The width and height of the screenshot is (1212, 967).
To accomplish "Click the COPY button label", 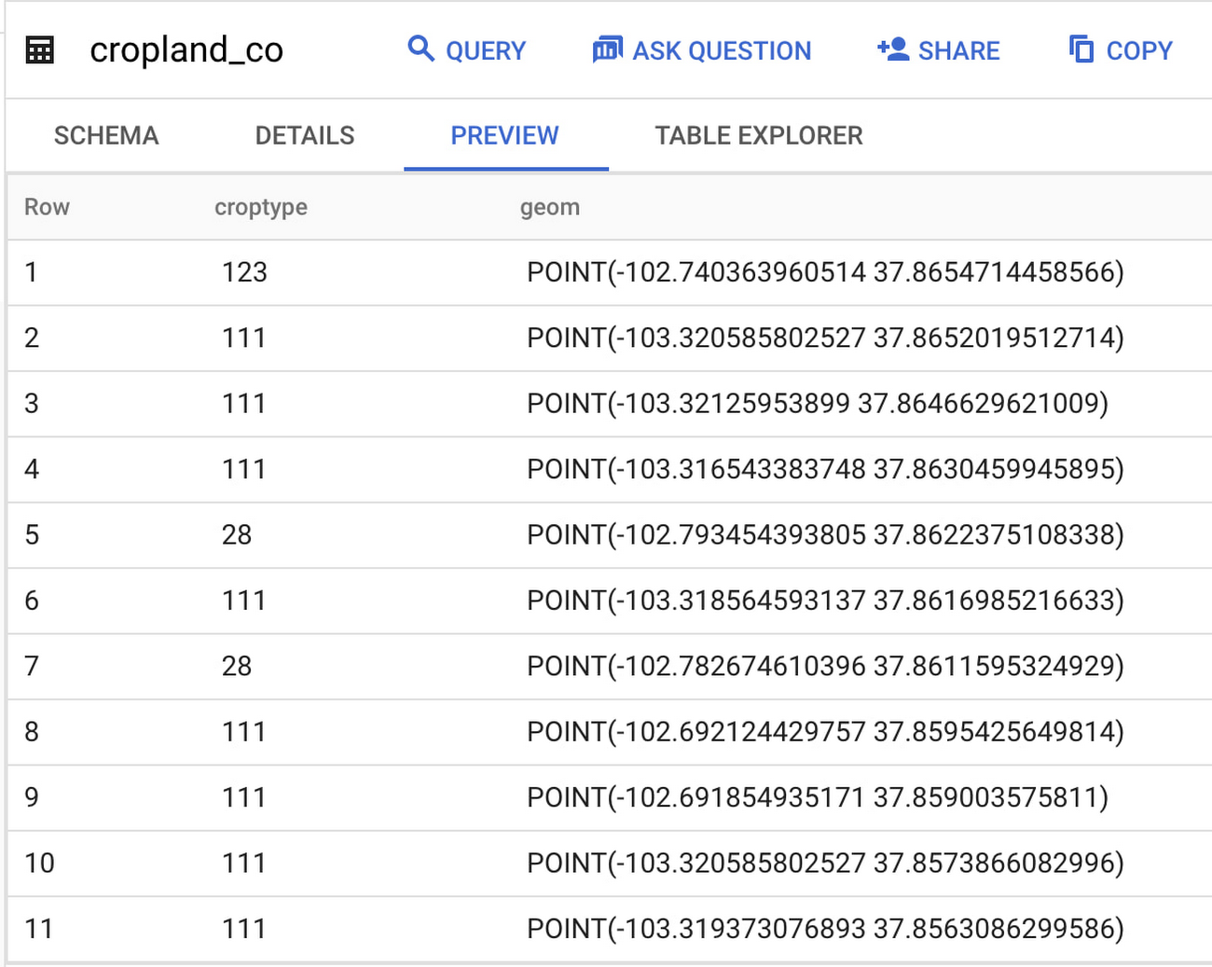I will pos(1139,51).
